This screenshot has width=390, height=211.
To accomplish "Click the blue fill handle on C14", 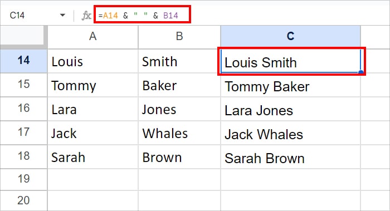I will [x=361, y=72].
